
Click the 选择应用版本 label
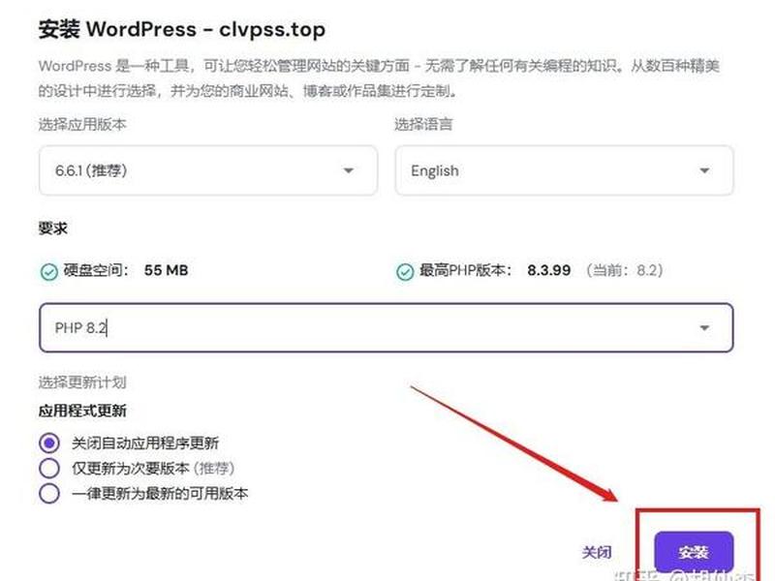82,124
